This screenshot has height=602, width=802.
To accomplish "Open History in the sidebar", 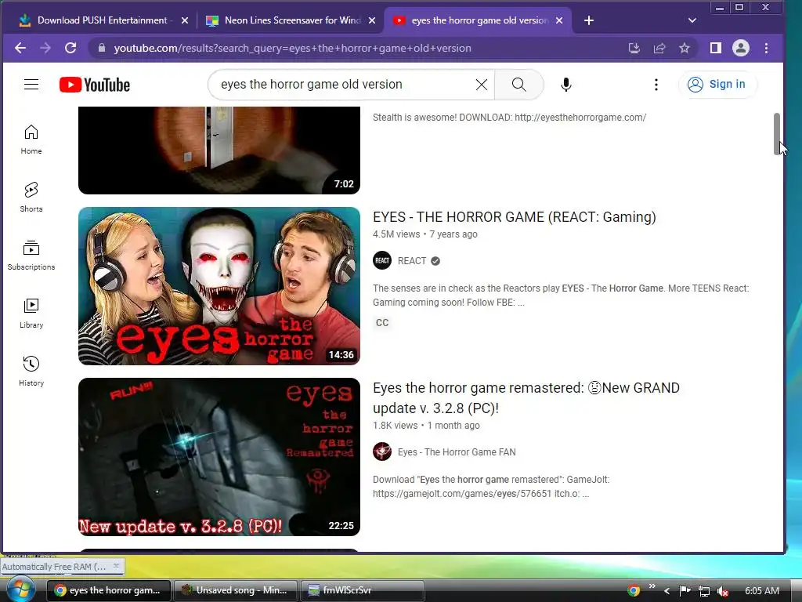I will point(31,371).
